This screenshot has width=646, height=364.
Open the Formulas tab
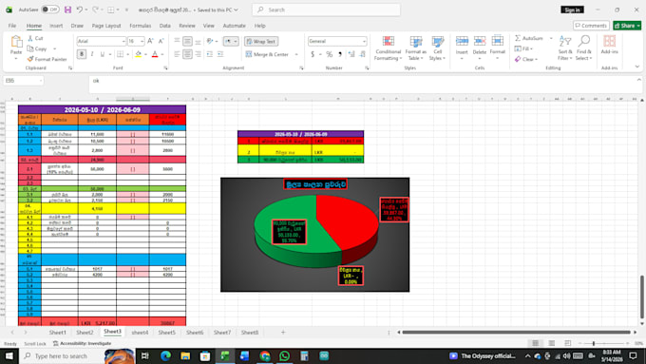140,26
